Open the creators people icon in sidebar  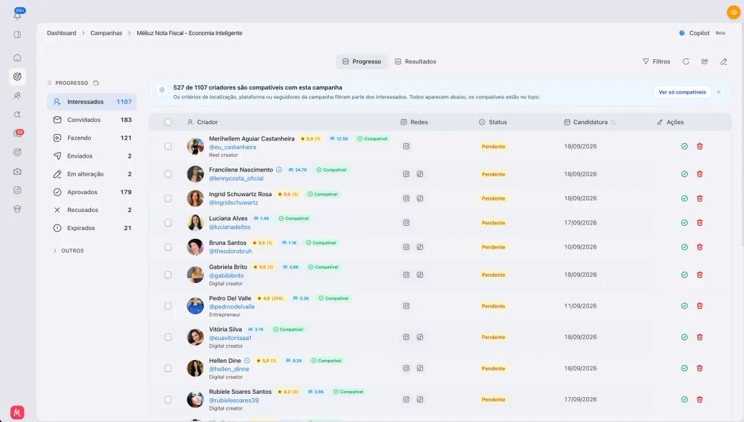click(17, 95)
